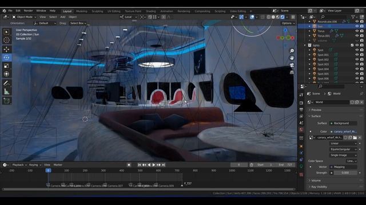Screen dimensions: 366x205
Task: Click the viewport zoom magnifier icon
Action: (292, 51)
